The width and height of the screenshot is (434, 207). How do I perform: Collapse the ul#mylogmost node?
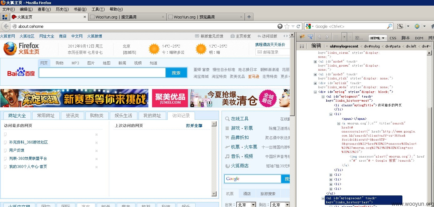323,97
